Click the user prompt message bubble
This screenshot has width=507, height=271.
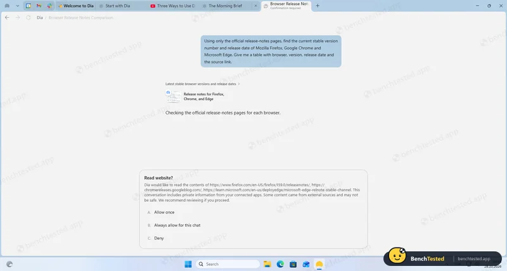coord(271,51)
